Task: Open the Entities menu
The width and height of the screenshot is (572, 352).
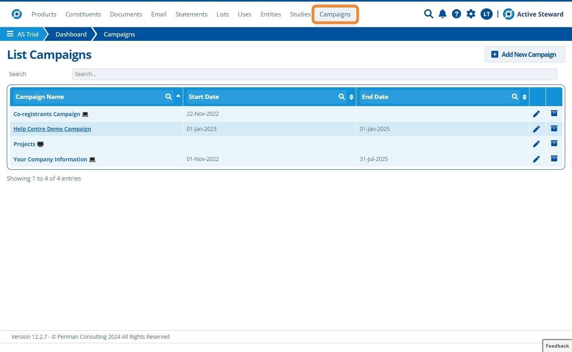Action: tap(271, 14)
